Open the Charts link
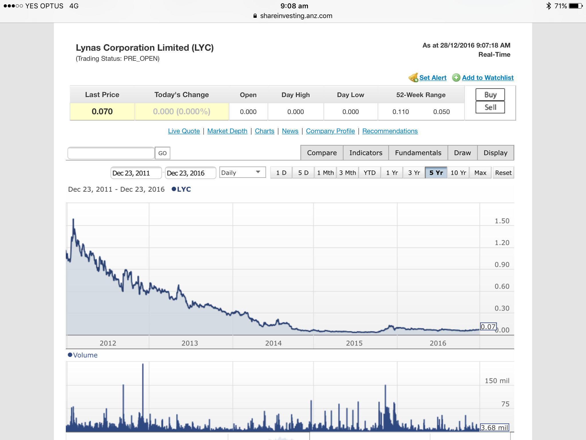Screen dimensions: 586x440 264,131
